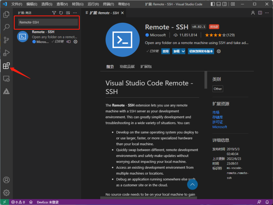Open the Accounts icon in activity bar
Image resolution: width=273 pixels, height=205 pixels.
[x=6, y=180]
